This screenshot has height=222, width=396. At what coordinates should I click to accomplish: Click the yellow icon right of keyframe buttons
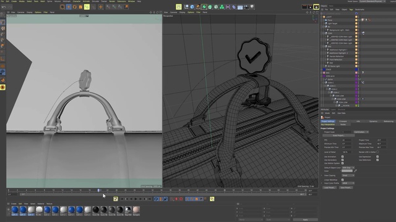[212, 199]
